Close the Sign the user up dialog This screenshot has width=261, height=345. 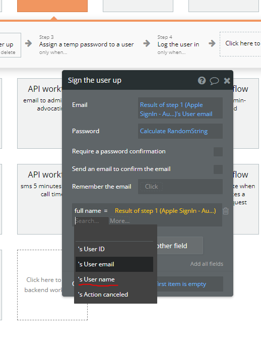click(x=227, y=81)
